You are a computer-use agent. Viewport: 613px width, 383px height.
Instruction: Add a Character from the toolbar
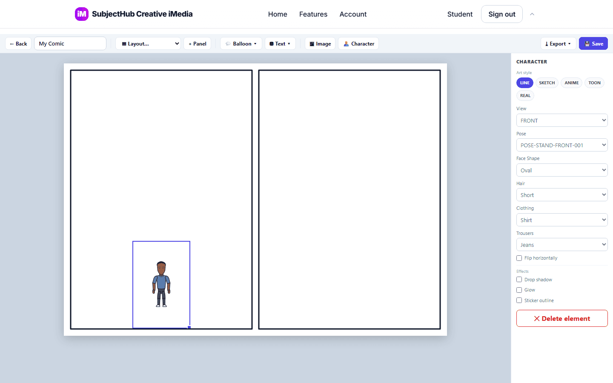tap(358, 43)
